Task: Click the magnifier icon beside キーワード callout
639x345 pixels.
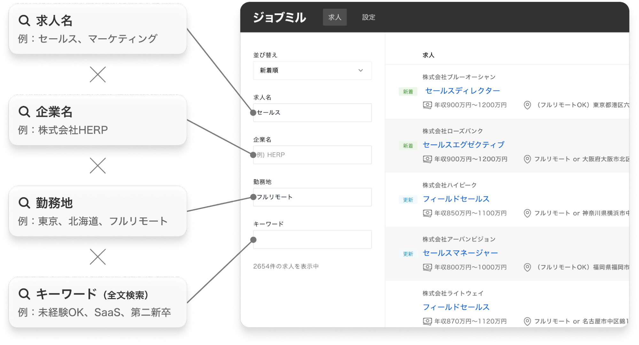Action: coord(24,294)
